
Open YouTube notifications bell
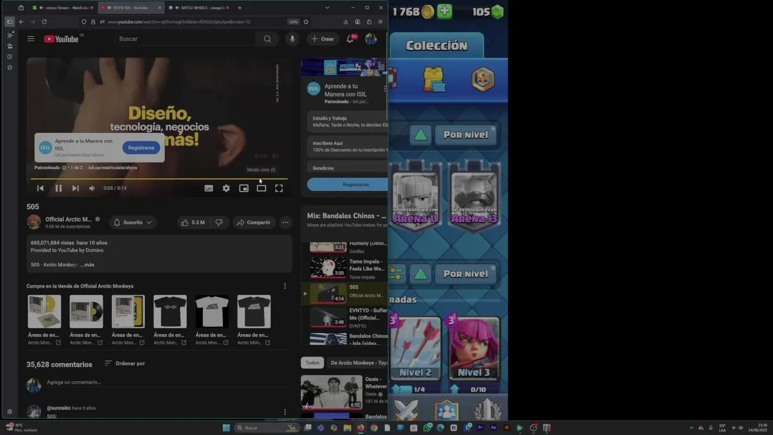[x=350, y=39]
